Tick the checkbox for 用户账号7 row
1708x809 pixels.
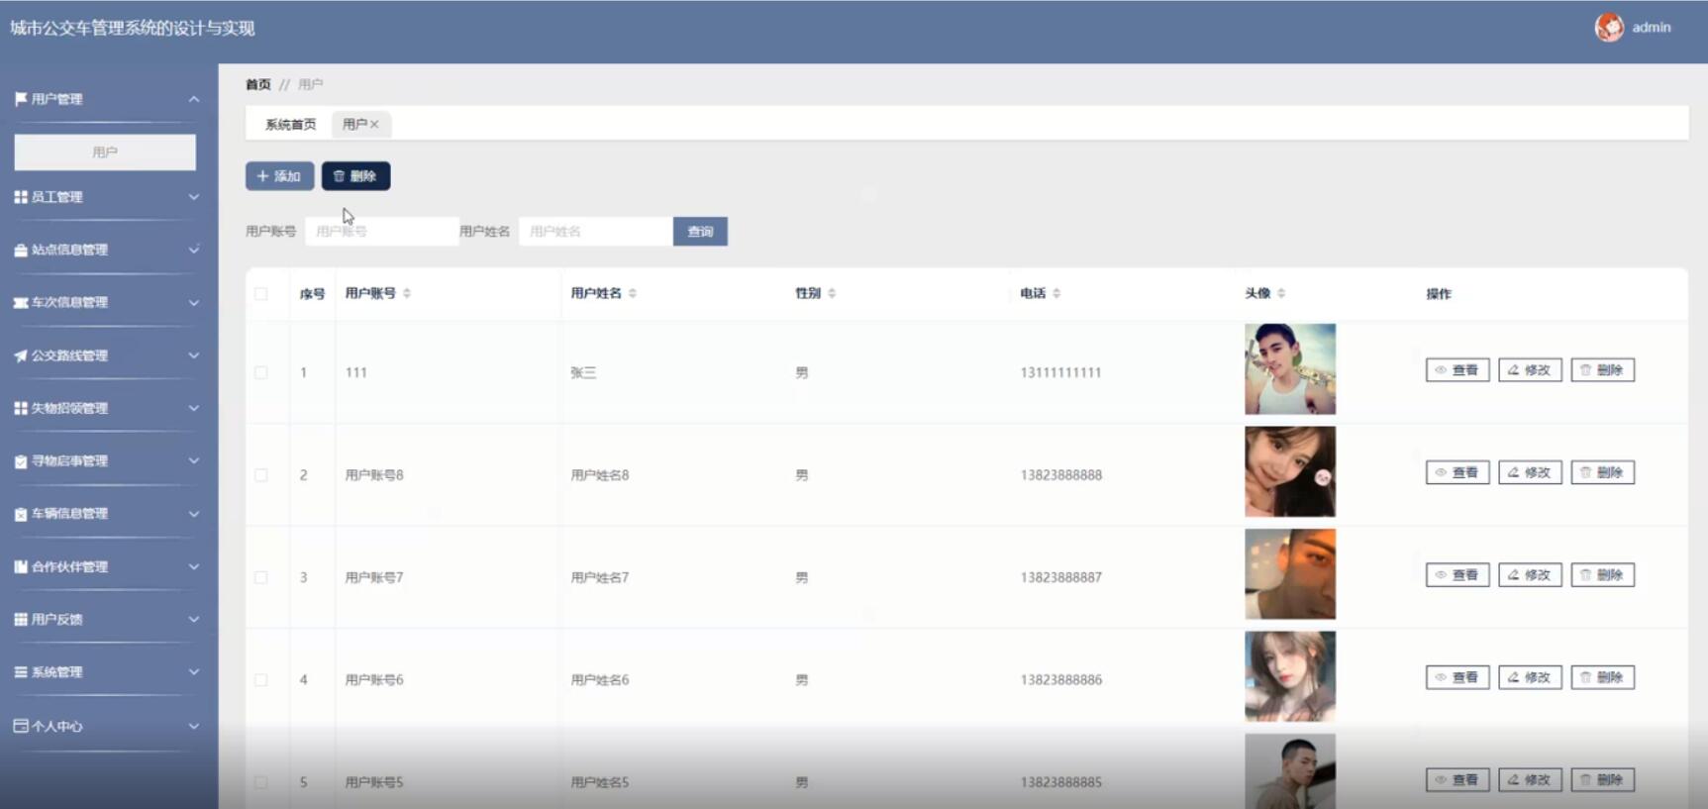[x=261, y=578]
